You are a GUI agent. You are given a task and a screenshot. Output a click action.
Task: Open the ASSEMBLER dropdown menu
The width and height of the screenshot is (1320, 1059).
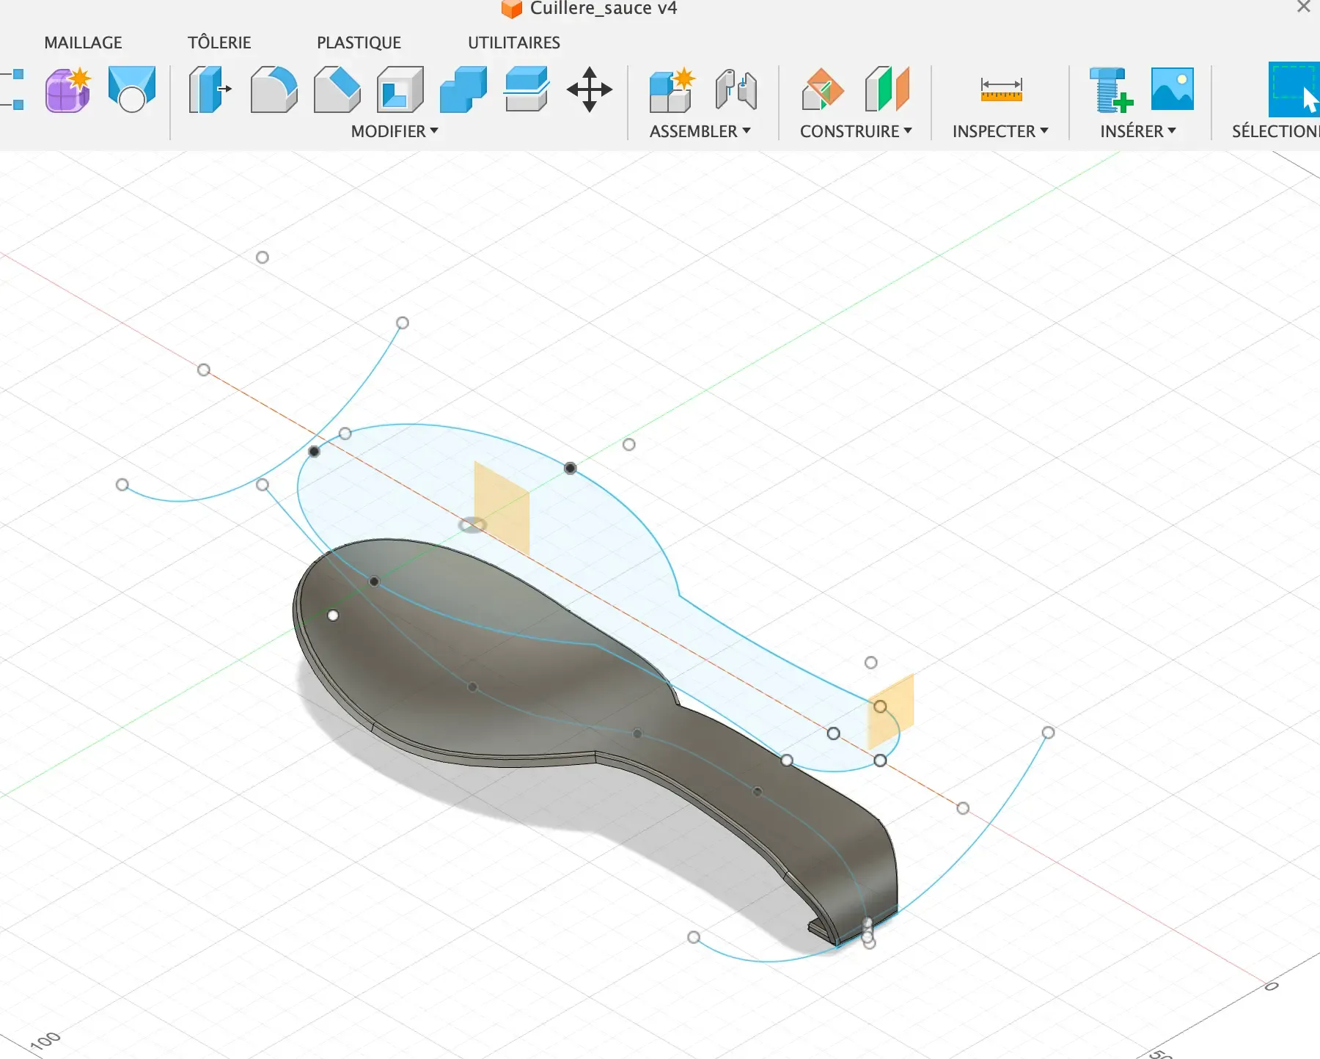(700, 131)
